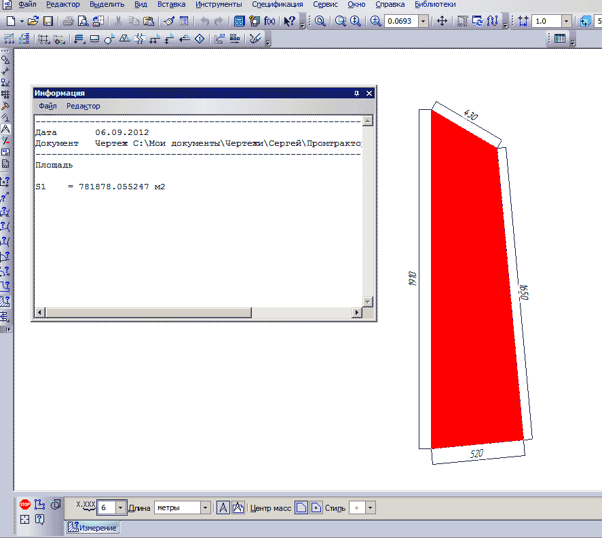This screenshot has width=602, height=538.
Task: Select the leader line arrow tool
Action: click(185, 39)
